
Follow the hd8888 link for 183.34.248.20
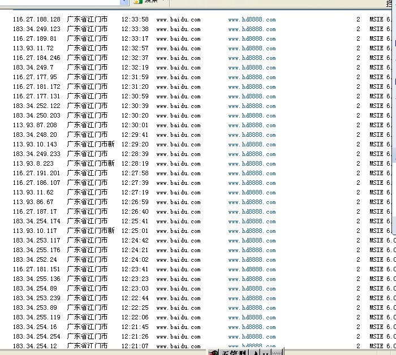[252, 135]
